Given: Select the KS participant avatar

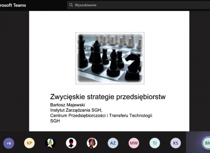Looking at the screenshot, I should click(x=176, y=143).
